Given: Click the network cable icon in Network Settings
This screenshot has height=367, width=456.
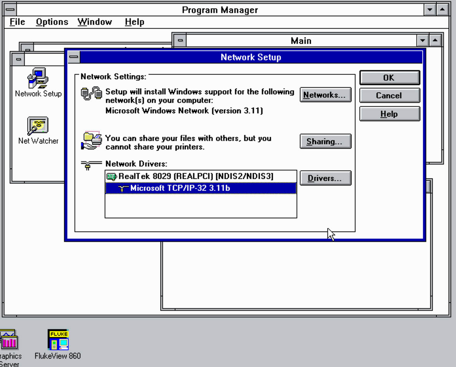Looking at the screenshot, I should (x=91, y=93).
